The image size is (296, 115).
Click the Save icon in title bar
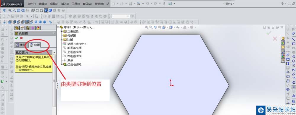coord(130,4)
